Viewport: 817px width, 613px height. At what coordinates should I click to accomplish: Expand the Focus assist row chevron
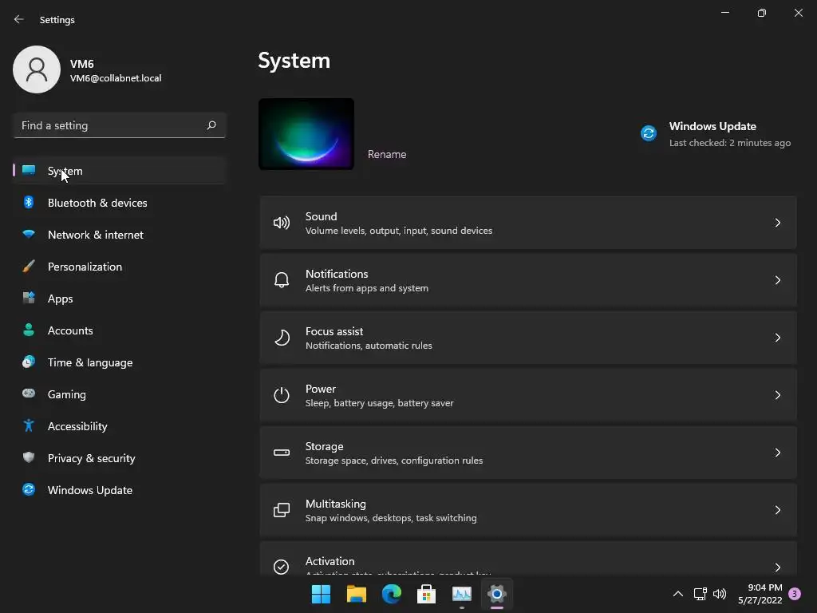(777, 338)
